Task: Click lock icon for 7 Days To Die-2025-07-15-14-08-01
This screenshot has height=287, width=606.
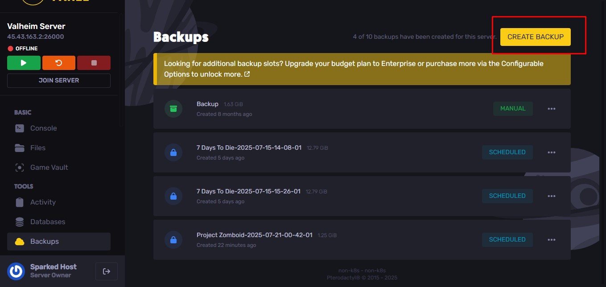Action: click(x=173, y=152)
